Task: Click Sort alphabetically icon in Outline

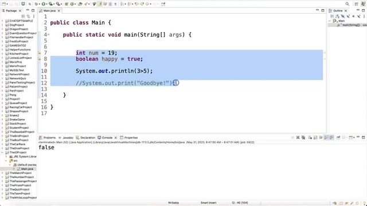Action: point(337,16)
